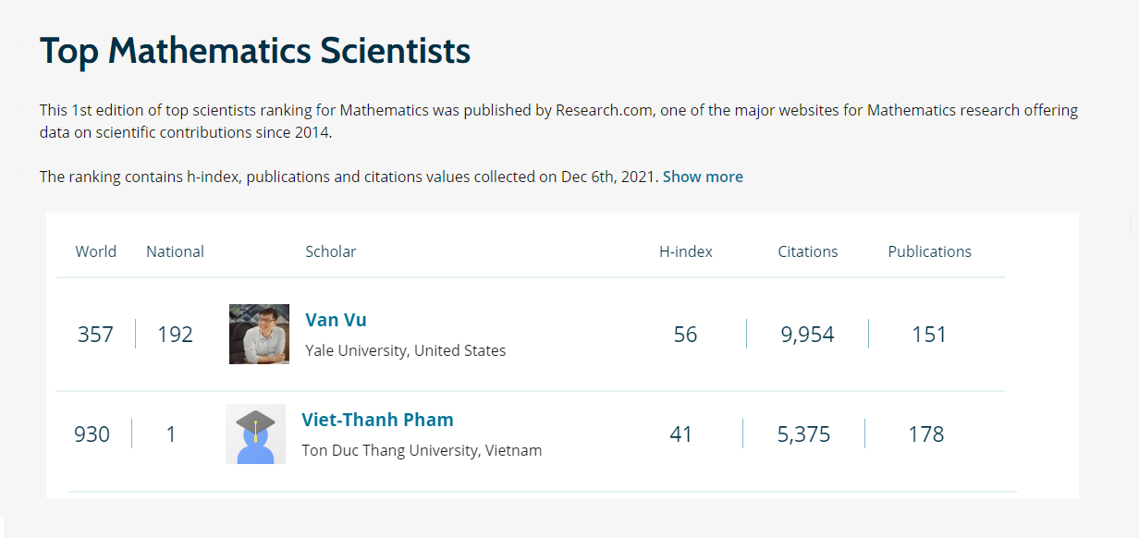
Task: Click Van Vu's citation count 9,954
Action: 807,335
